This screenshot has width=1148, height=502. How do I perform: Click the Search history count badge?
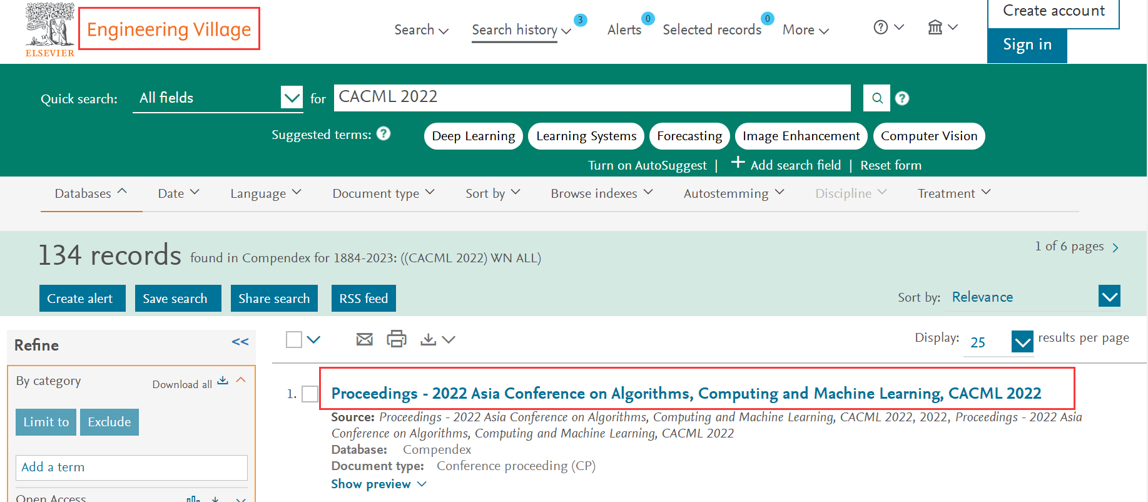(x=581, y=20)
